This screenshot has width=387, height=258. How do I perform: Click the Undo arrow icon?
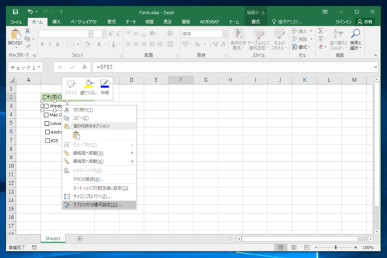30,11
